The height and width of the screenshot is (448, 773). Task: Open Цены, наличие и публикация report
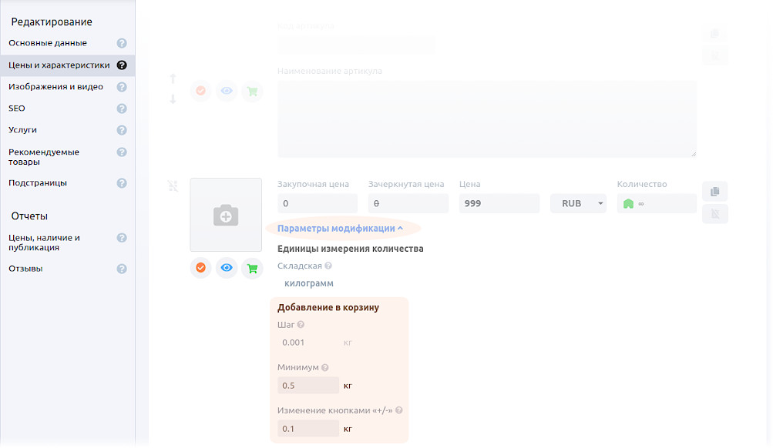pyautogui.click(x=44, y=242)
